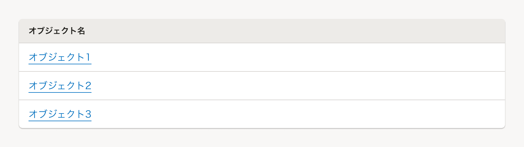
Task: Click the bottom row's object name link
Action: (60, 114)
